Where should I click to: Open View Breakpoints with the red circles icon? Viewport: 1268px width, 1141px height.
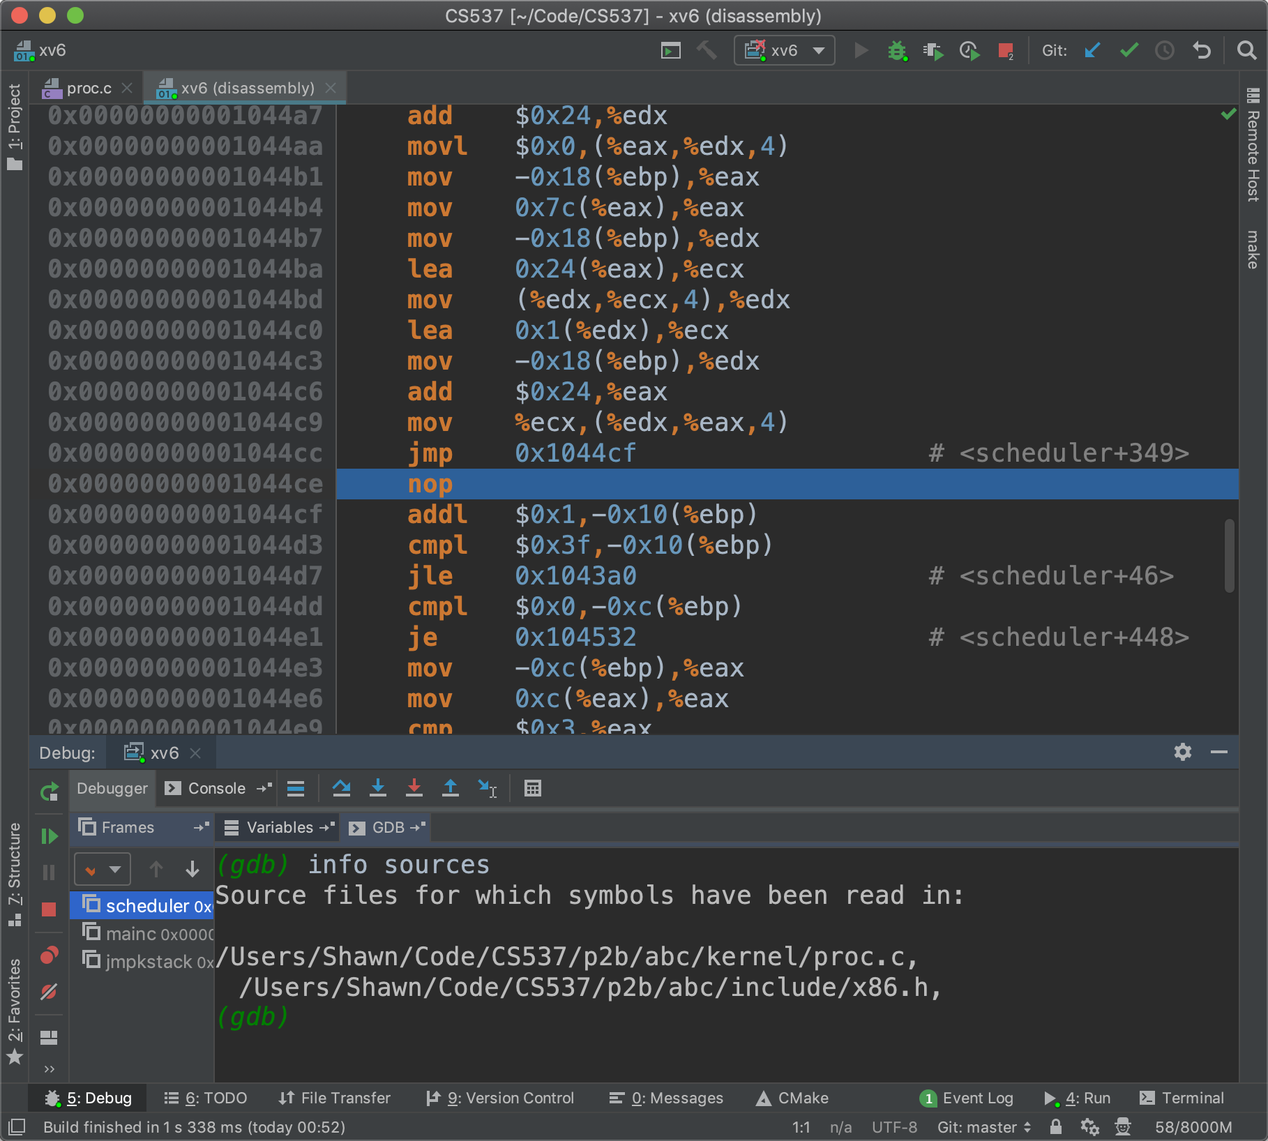(49, 955)
